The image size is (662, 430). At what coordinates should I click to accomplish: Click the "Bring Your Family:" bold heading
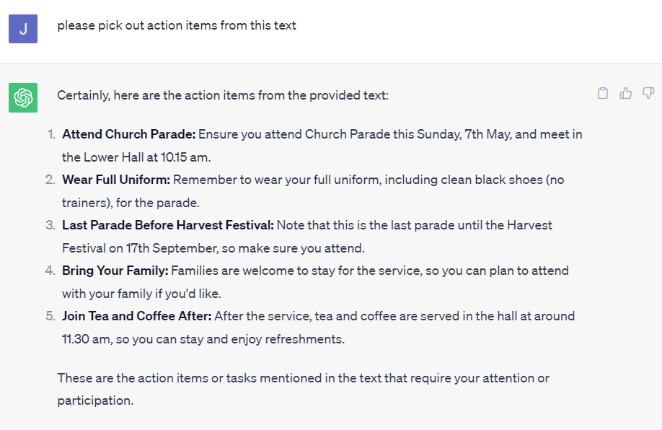pyautogui.click(x=115, y=271)
